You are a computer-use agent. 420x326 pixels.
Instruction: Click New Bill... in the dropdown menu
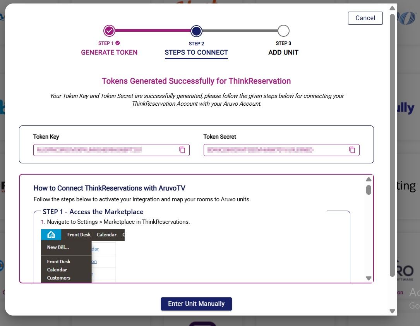coord(58,247)
